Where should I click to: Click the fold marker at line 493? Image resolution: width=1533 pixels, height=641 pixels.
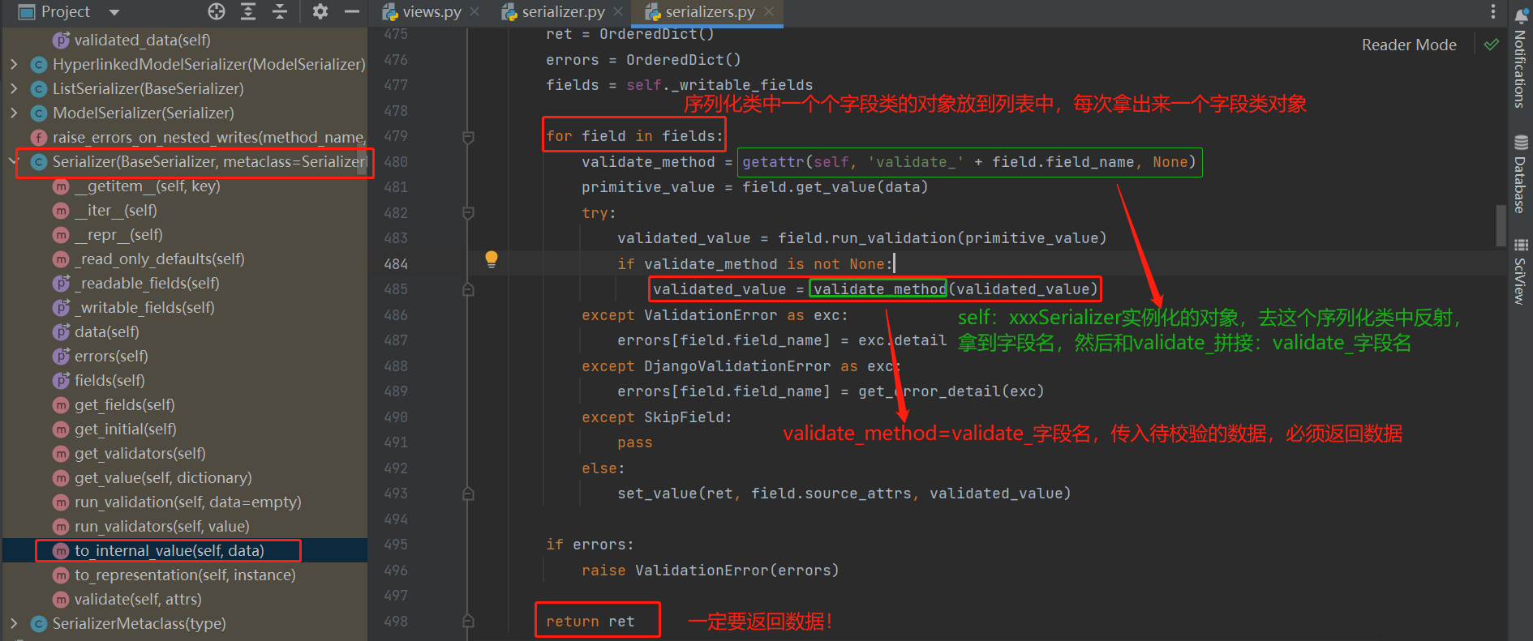[x=468, y=494]
